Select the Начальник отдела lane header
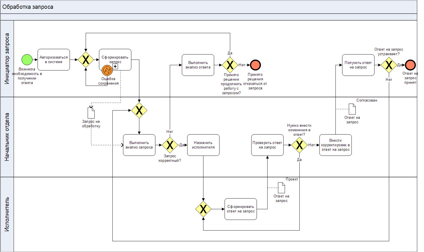Image resolution: width=424 pixels, height=252 pixels. coord(7,137)
